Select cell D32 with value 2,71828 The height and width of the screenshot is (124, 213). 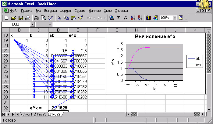[x=59, y=108]
